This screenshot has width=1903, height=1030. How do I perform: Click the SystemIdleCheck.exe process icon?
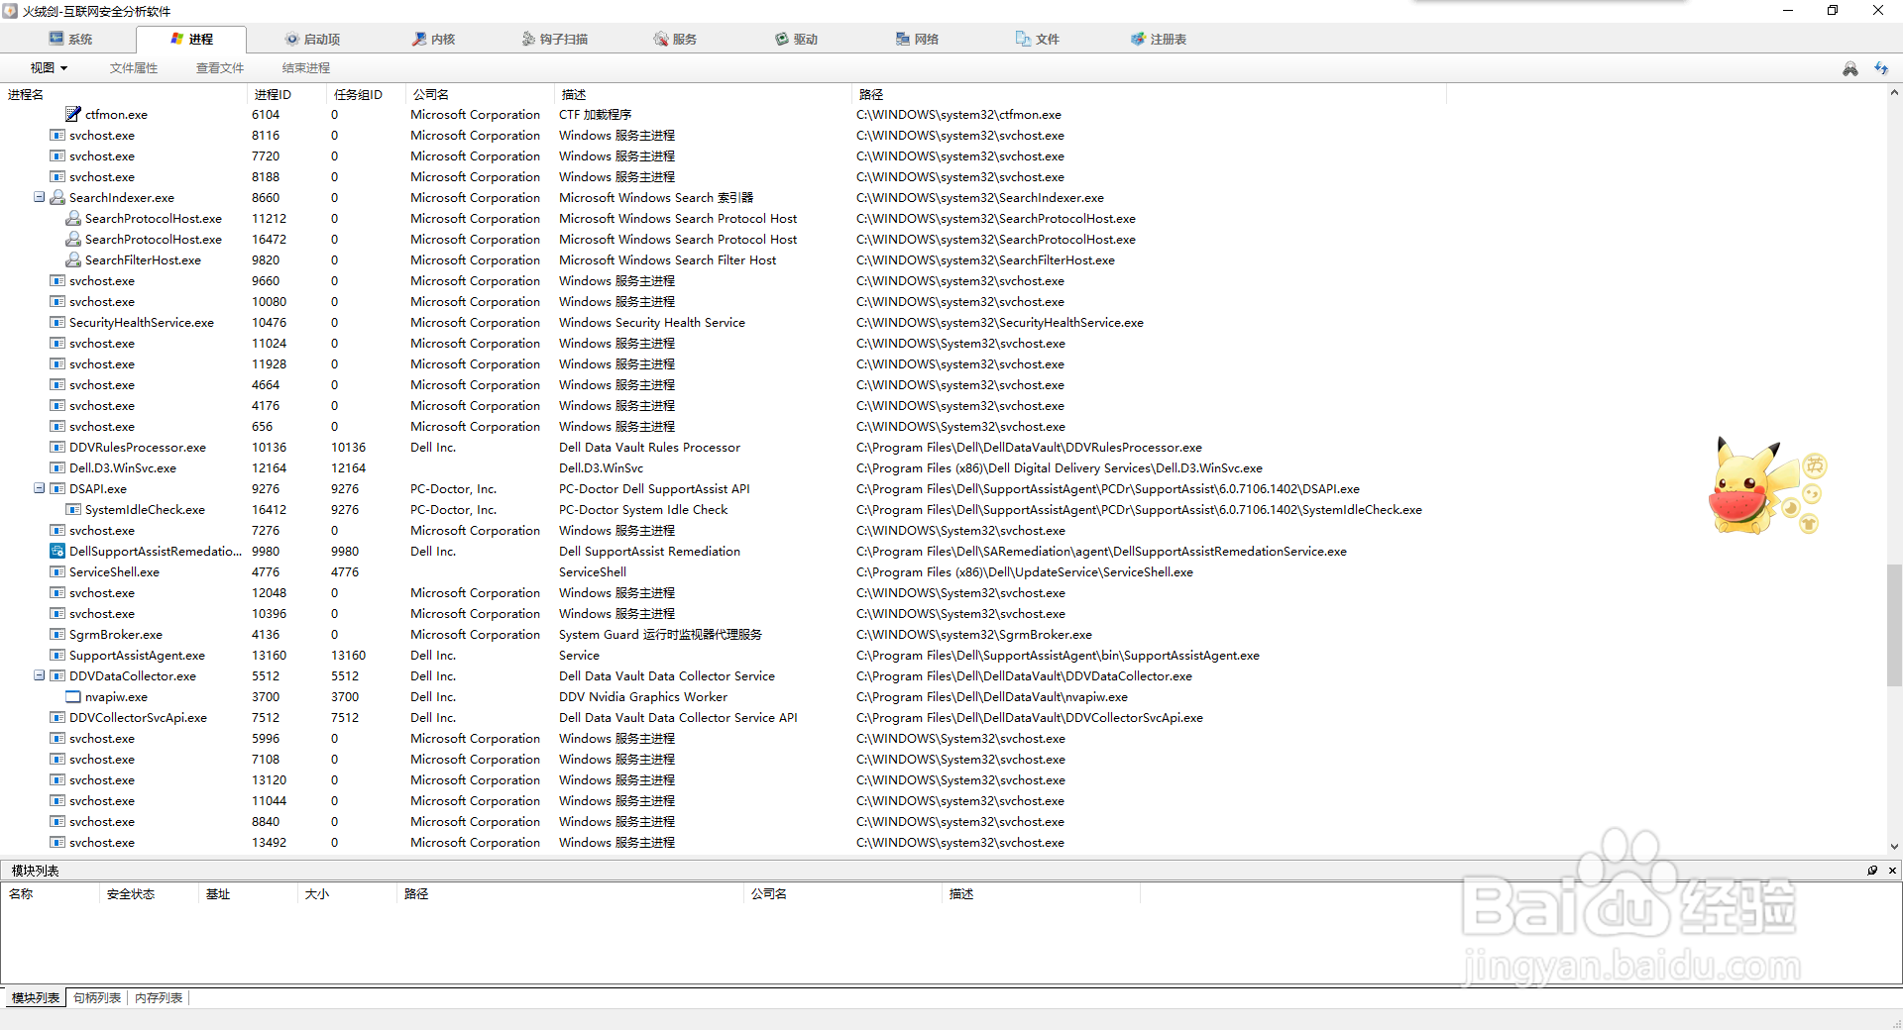73,509
